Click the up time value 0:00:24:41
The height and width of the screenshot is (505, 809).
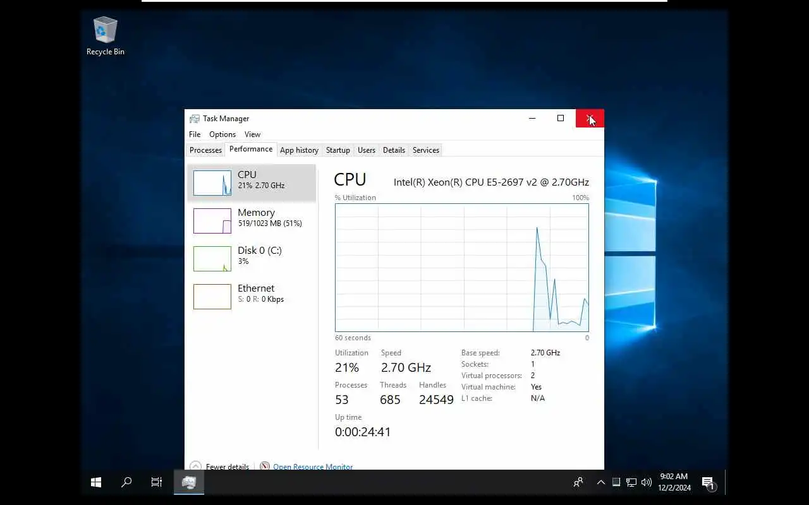pyautogui.click(x=363, y=432)
